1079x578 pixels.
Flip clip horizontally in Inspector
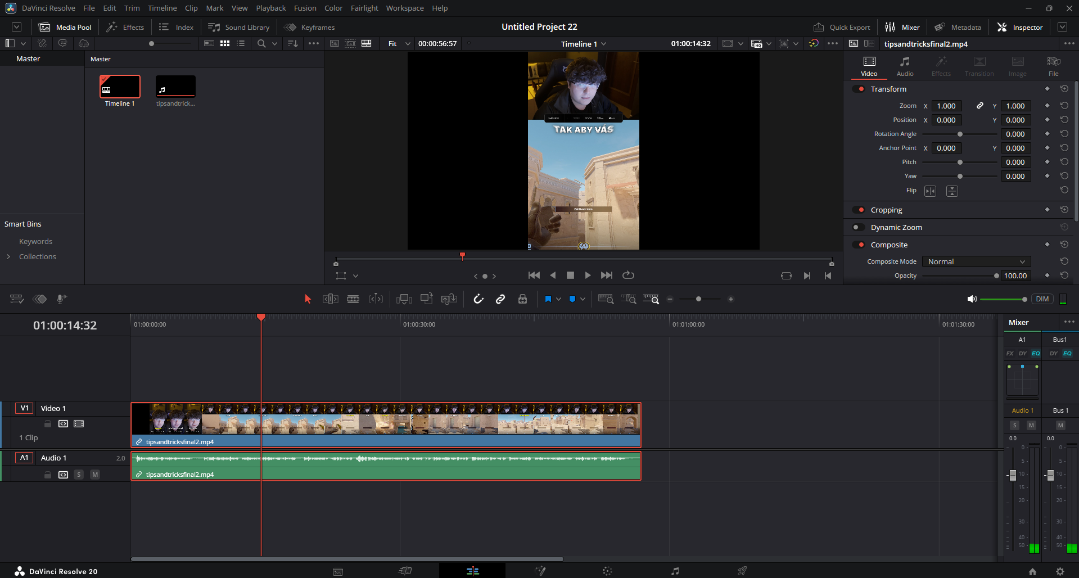click(x=931, y=191)
